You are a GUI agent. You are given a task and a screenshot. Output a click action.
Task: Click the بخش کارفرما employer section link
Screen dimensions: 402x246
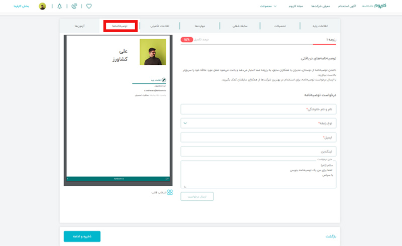pyautogui.click(x=21, y=6)
